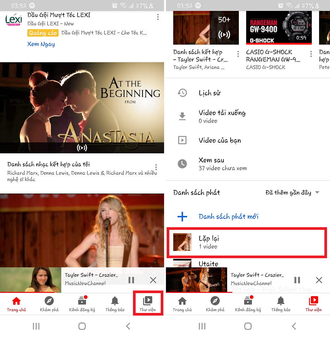330x337 pixels.
Task: Open options for Taylor Swift mix card
Action: coord(238,54)
